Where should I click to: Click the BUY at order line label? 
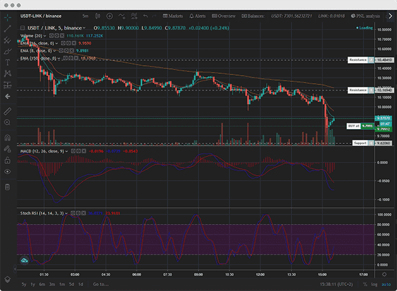pyautogui.click(x=354, y=125)
